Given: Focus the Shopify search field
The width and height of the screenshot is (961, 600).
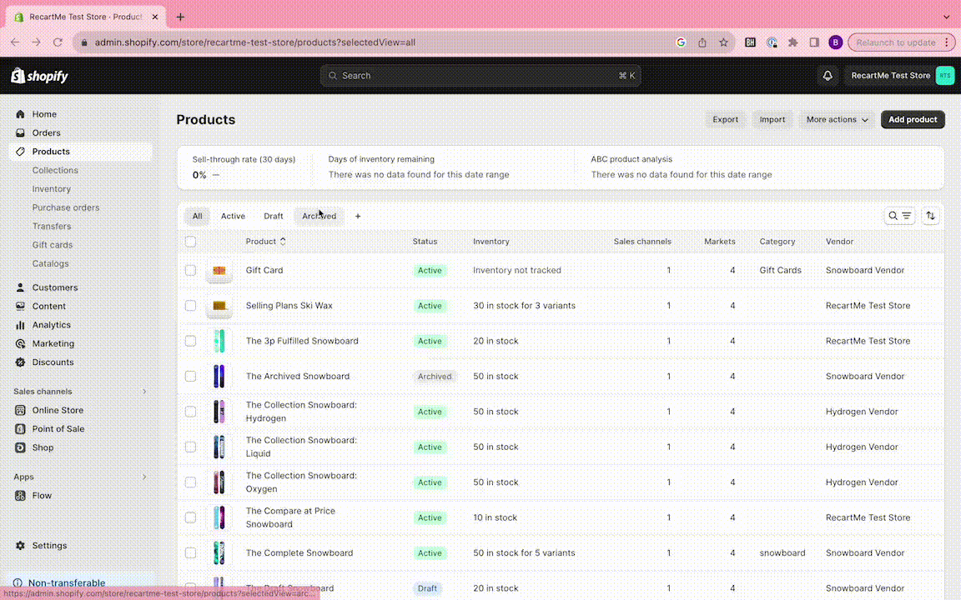Looking at the screenshot, I should (478, 76).
